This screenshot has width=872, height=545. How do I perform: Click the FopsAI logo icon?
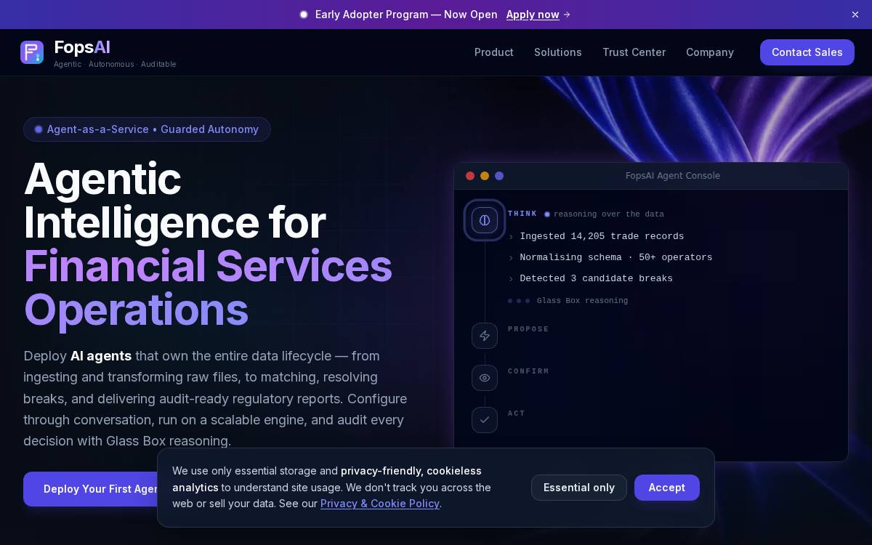click(x=32, y=52)
